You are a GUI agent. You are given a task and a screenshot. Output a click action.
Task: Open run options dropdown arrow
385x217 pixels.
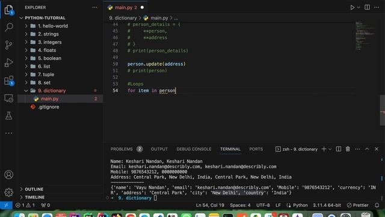tap(359, 7)
